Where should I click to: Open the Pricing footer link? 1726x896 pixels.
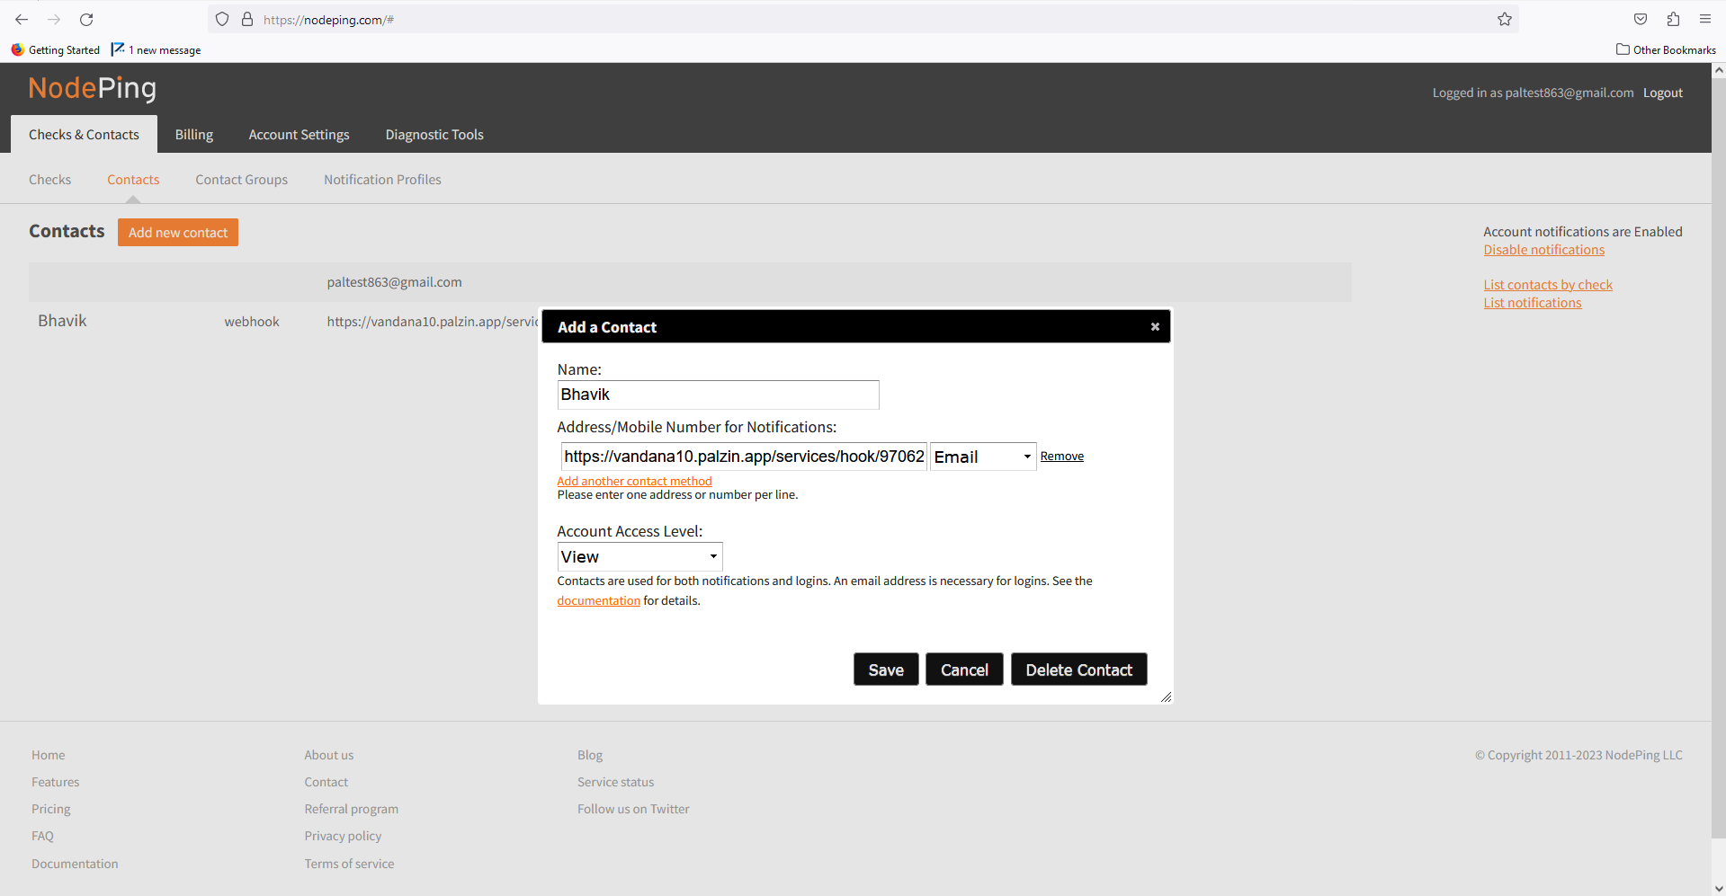click(50, 810)
